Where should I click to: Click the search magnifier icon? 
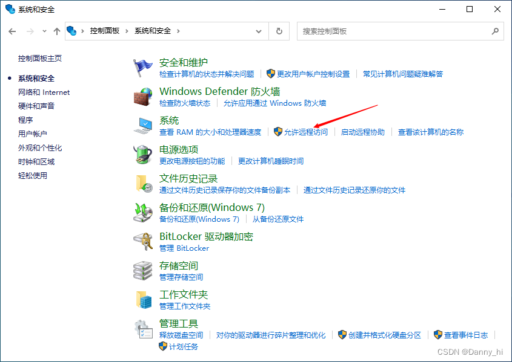point(495,31)
